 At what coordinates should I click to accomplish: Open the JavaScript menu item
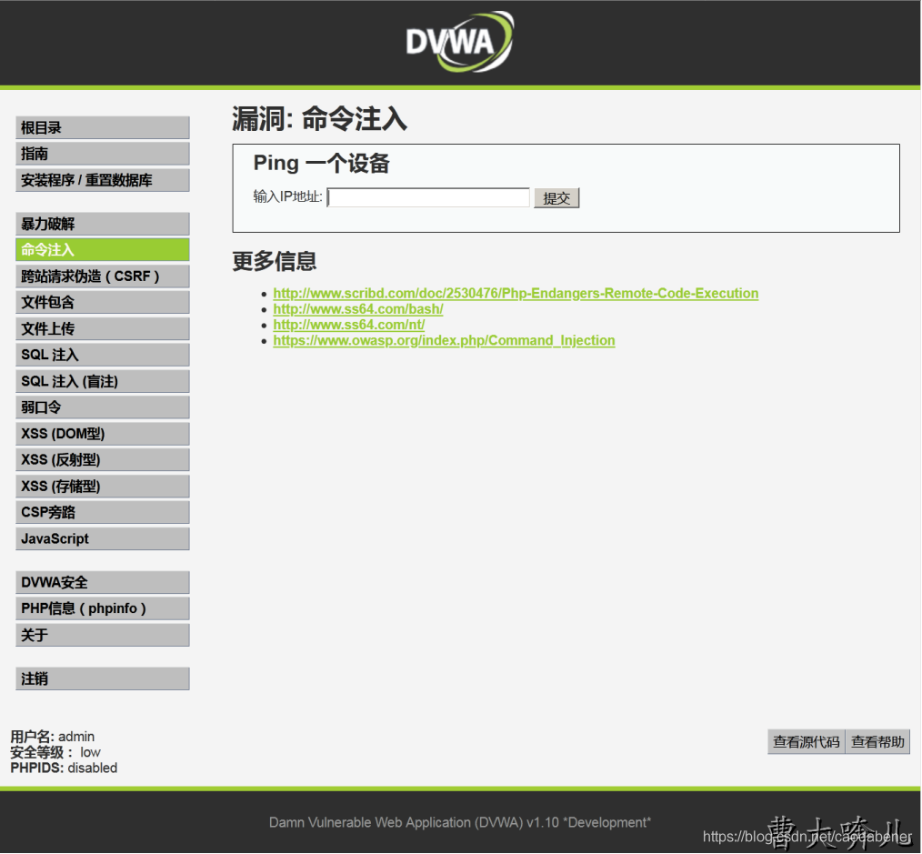coord(103,538)
